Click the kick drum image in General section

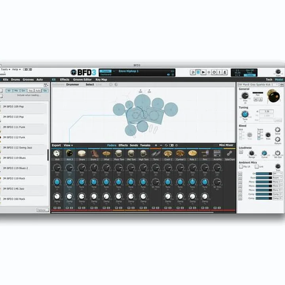click(x=273, y=96)
